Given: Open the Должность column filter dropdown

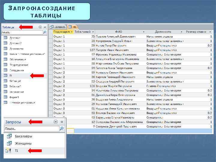Looking at the screenshot, I should point(181,32).
